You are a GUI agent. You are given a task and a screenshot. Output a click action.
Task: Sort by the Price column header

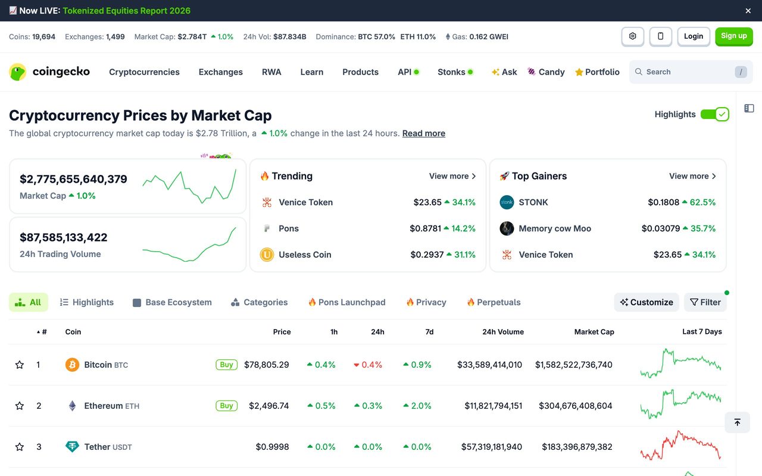coord(282,332)
